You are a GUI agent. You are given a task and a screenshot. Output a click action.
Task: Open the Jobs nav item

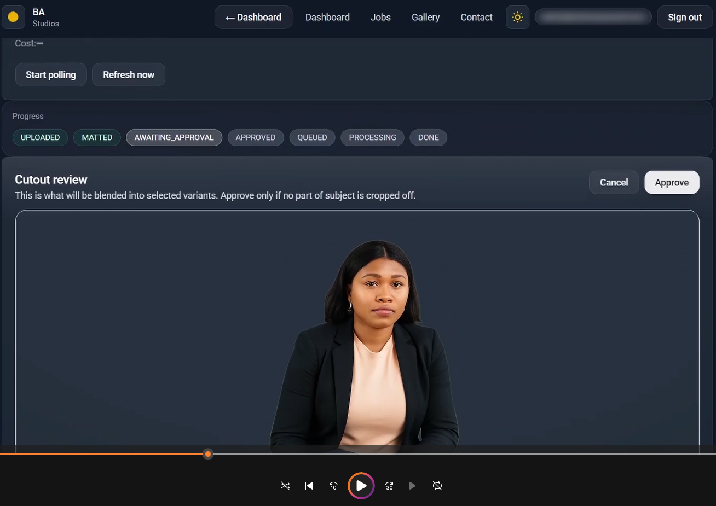(x=380, y=17)
